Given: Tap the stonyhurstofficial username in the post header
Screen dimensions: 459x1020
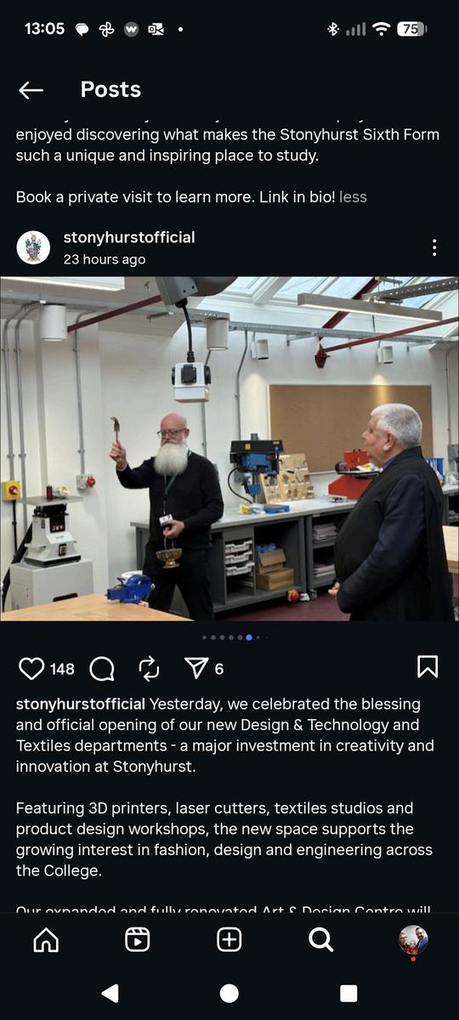Looking at the screenshot, I should pos(129,237).
